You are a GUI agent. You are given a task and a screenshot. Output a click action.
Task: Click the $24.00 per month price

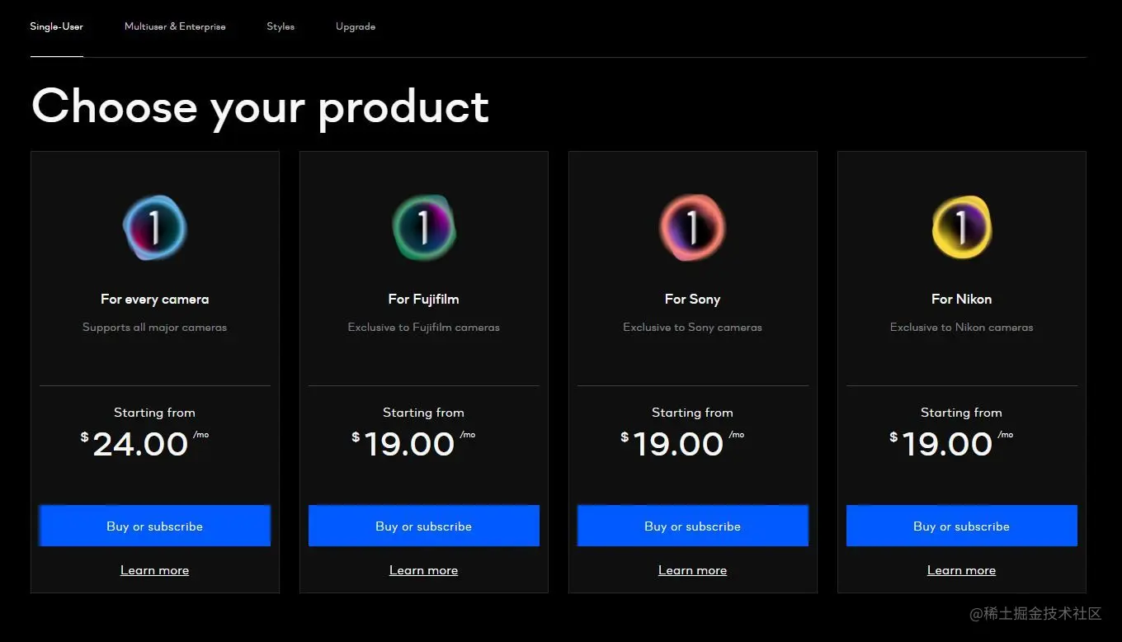144,444
